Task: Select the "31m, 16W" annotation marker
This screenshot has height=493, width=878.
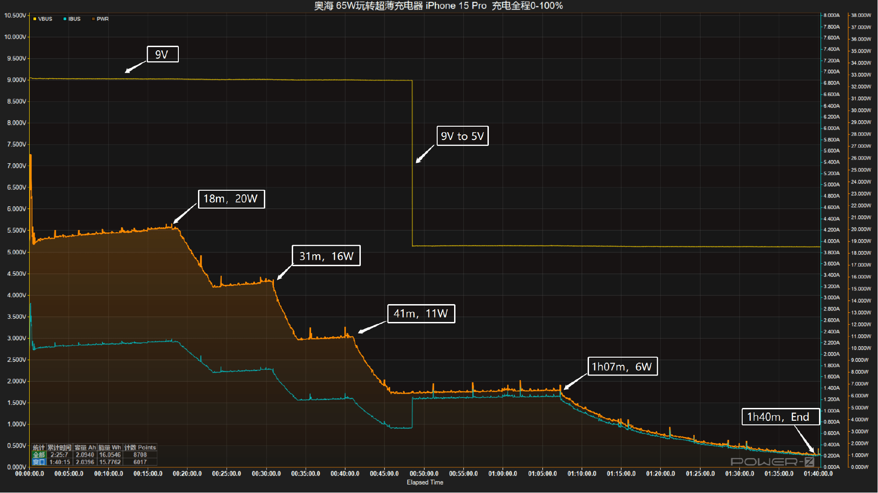Action: pos(326,256)
